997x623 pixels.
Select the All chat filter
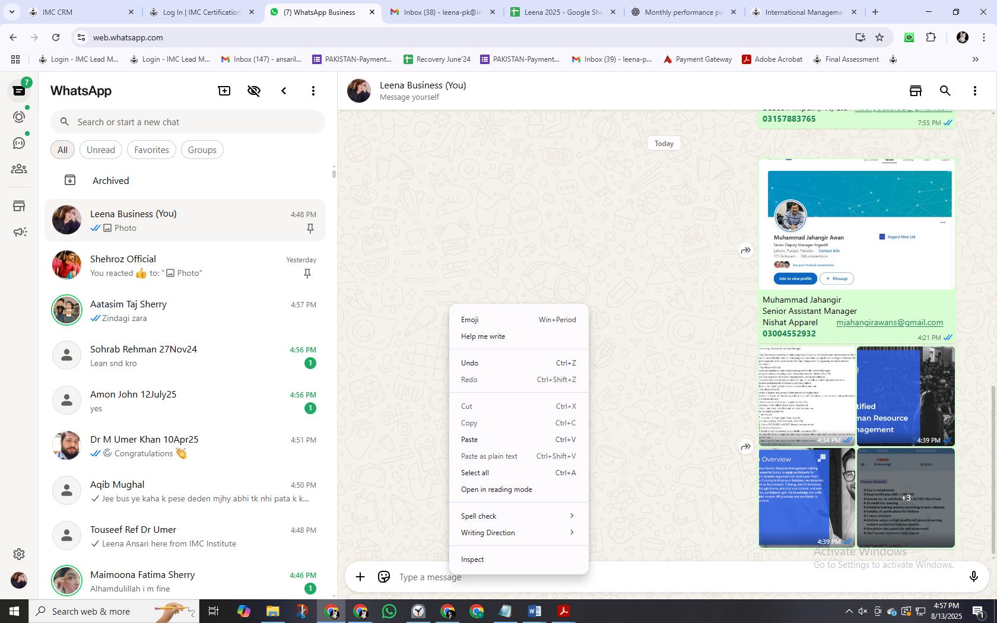pyautogui.click(x=62, y=150)
